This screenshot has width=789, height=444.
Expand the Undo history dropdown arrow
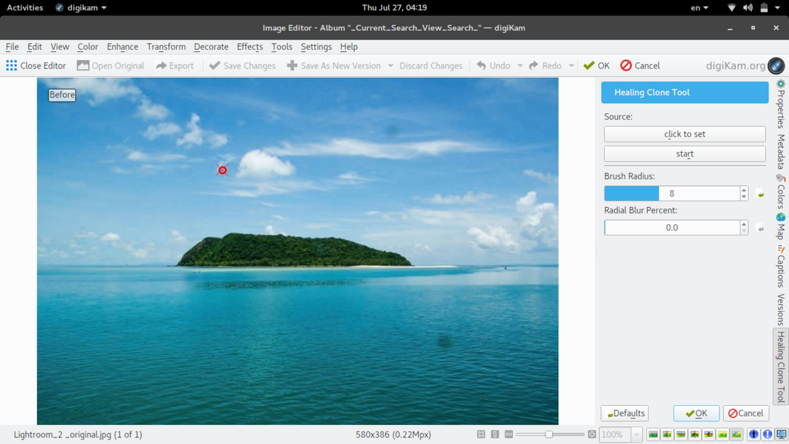pyautogui.click(x=519, y=66)
